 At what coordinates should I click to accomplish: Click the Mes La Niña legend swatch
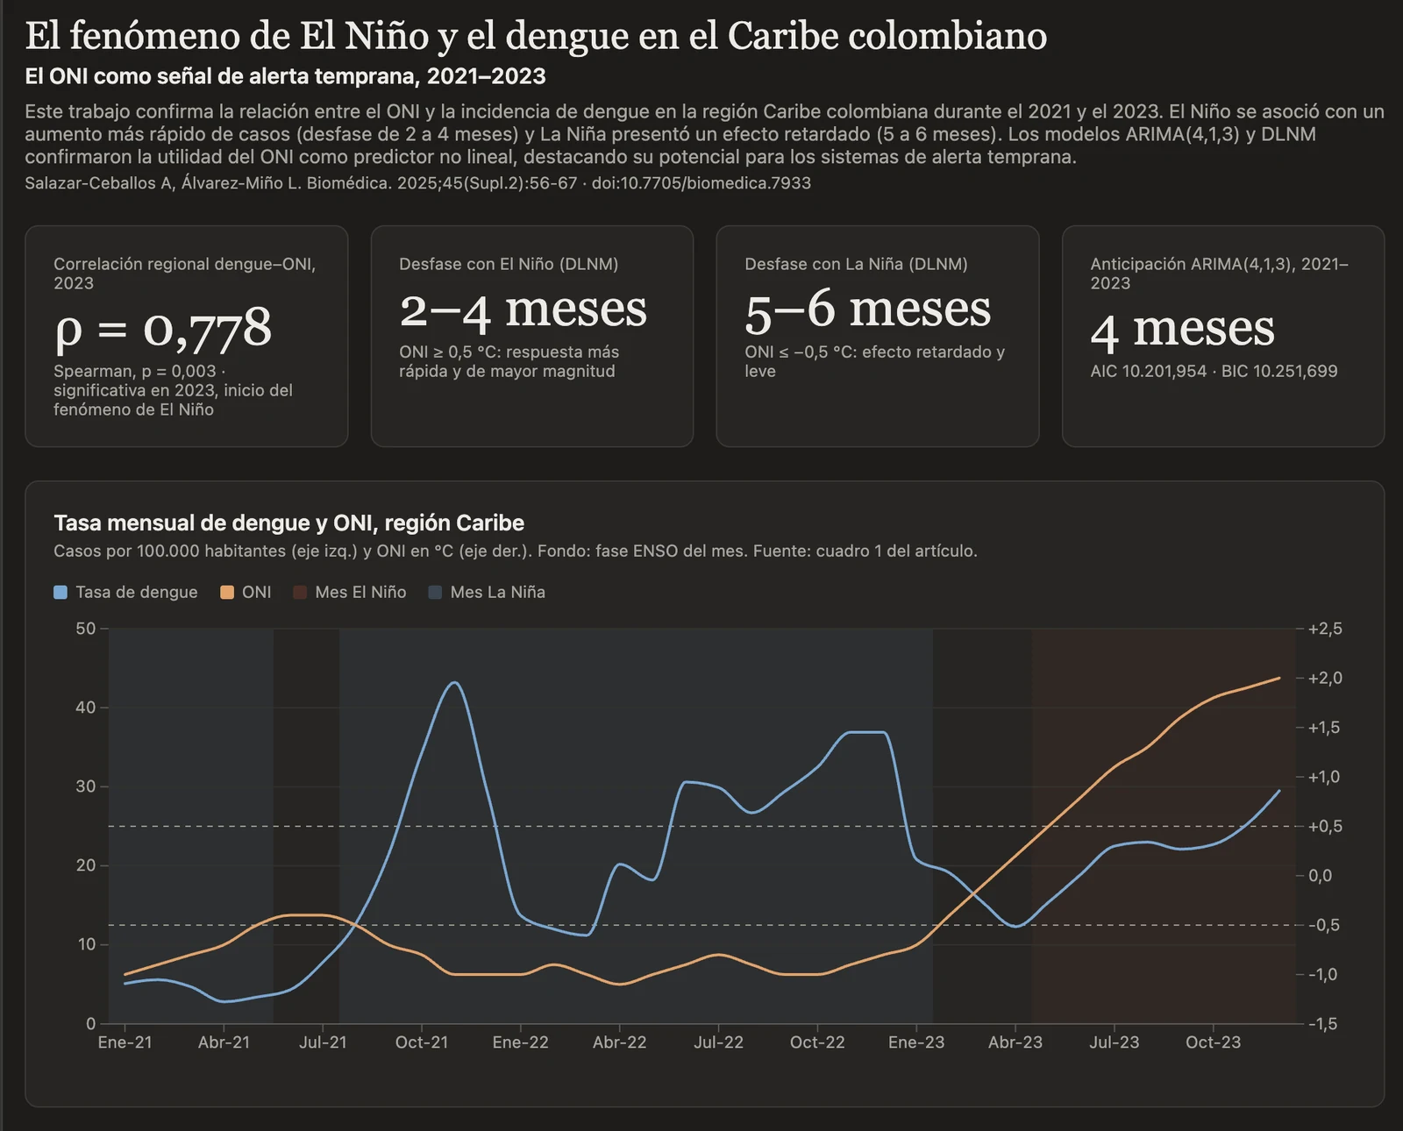click(435, 593)
